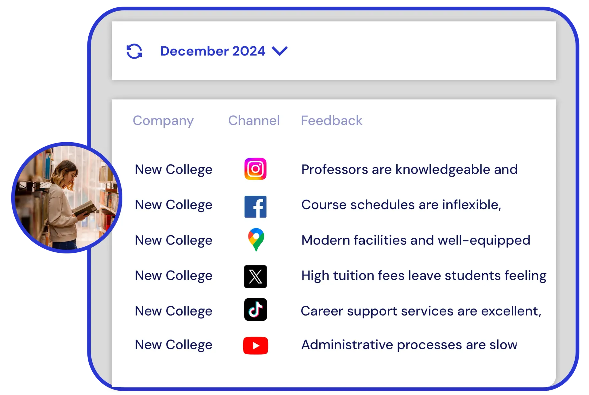The image size is (589, 395).
Task: Select New College in the Instagram row
Action: 174,170
